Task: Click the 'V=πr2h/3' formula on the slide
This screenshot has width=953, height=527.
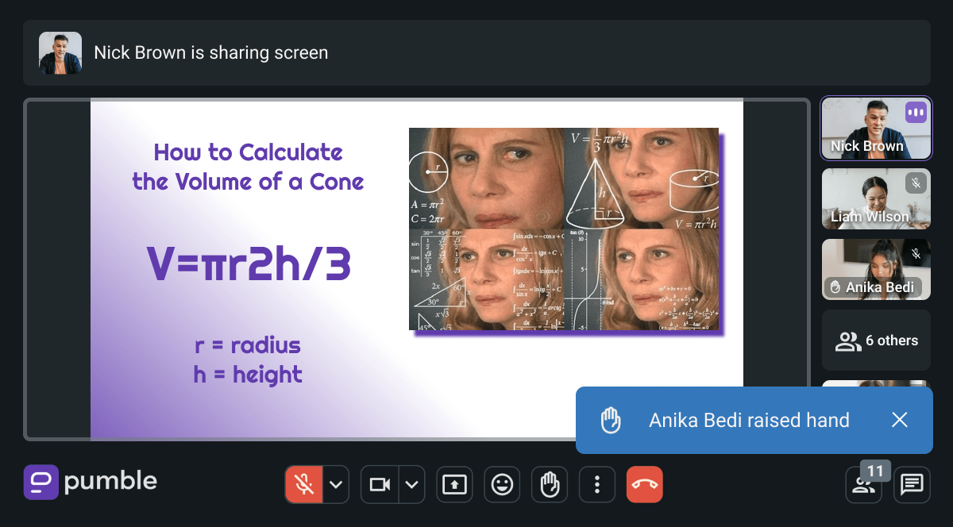Action: pos(249,263)
